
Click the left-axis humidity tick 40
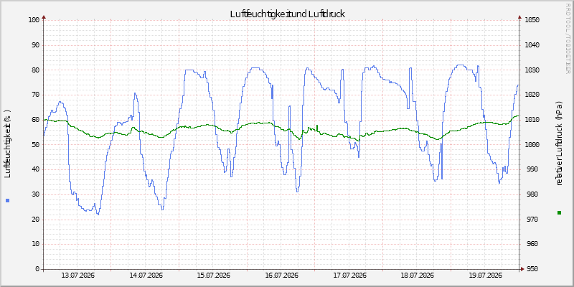(35, 169)
